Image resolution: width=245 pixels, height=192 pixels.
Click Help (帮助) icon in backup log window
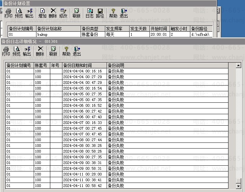click(66, 51)
